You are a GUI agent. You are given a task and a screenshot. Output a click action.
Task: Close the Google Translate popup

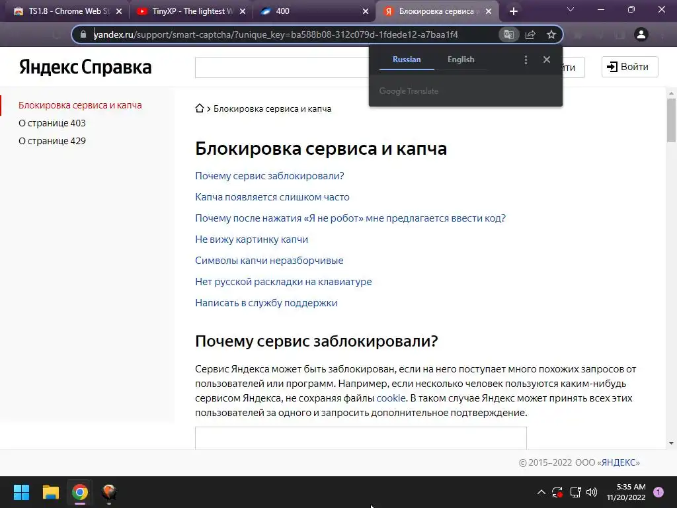[547, 60]
